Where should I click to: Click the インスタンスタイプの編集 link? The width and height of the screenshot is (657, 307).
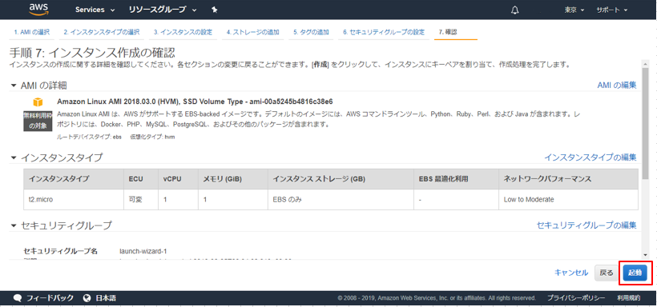point(590,157)
